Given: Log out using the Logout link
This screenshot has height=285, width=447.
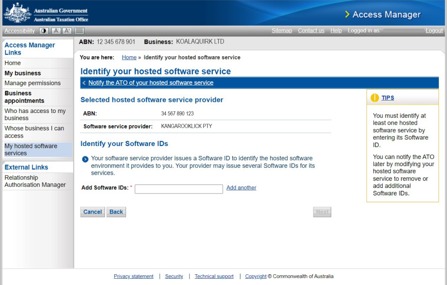Looking at the screenshot, I should [434, 30].
